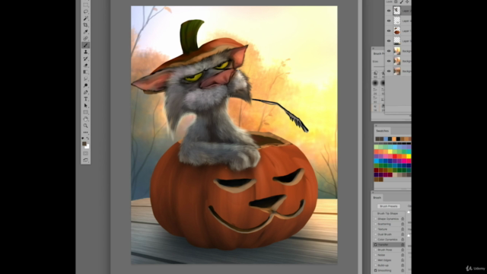
Task: Open the Brush Tip Shape section
Action: click(387, 213)
